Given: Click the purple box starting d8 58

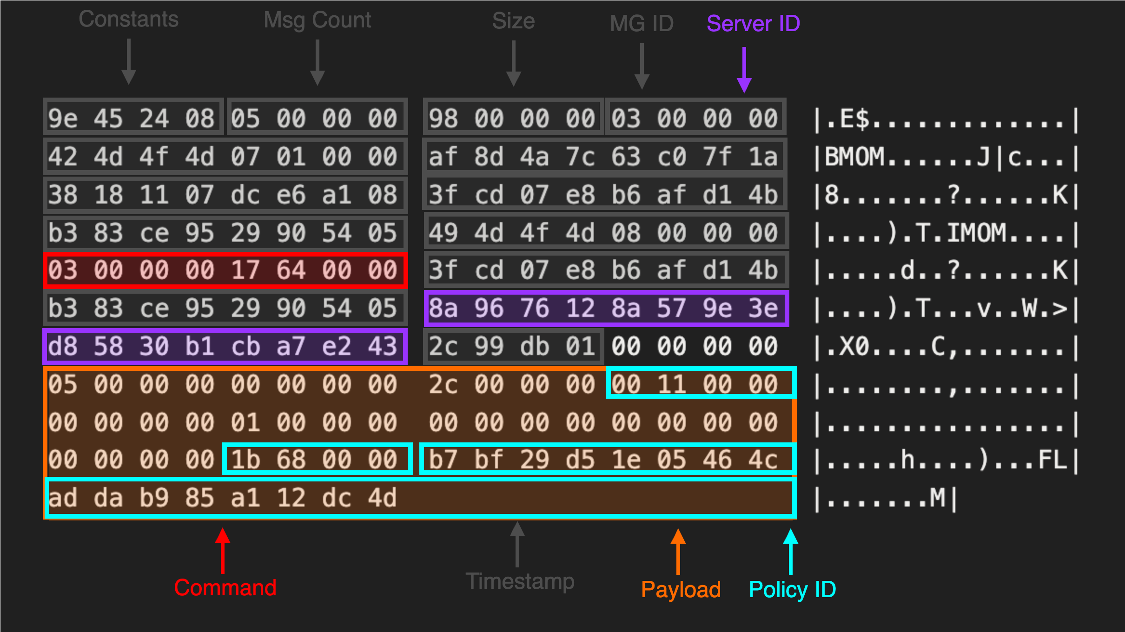Looking at the screenshot, I should [x=225, y=346].
